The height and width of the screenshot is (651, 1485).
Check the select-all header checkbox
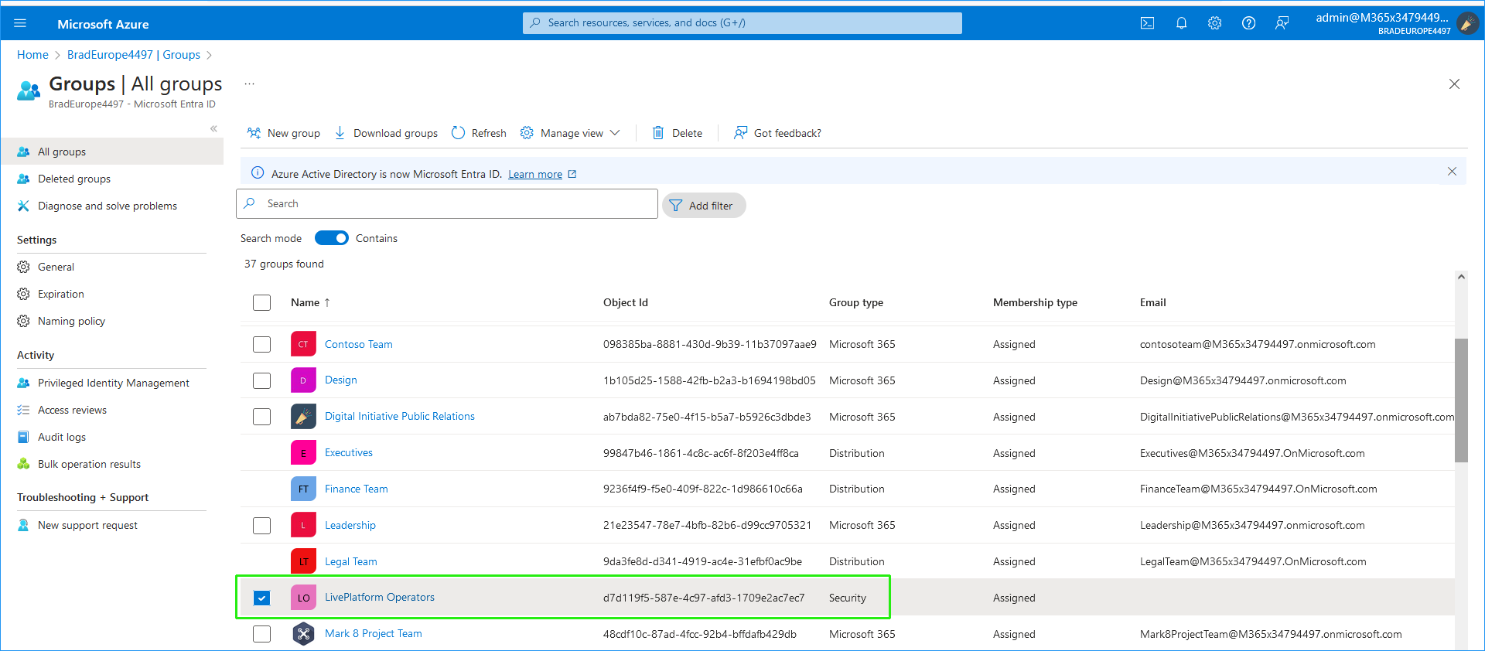coord(262,302)
